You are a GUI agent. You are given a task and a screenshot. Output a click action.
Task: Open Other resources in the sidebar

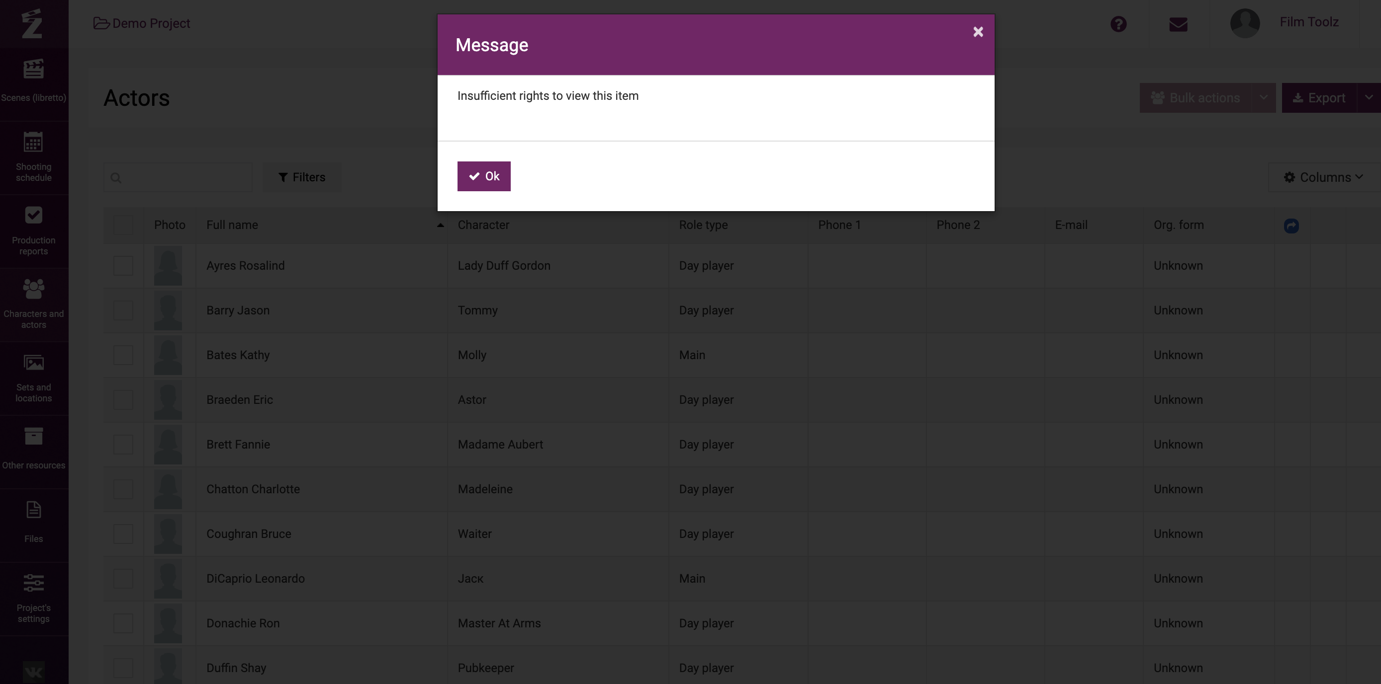pos(34,452)
